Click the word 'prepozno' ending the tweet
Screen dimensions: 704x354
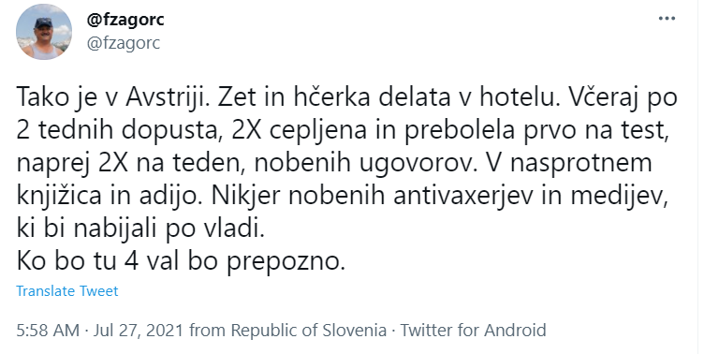tap(286, 262)
